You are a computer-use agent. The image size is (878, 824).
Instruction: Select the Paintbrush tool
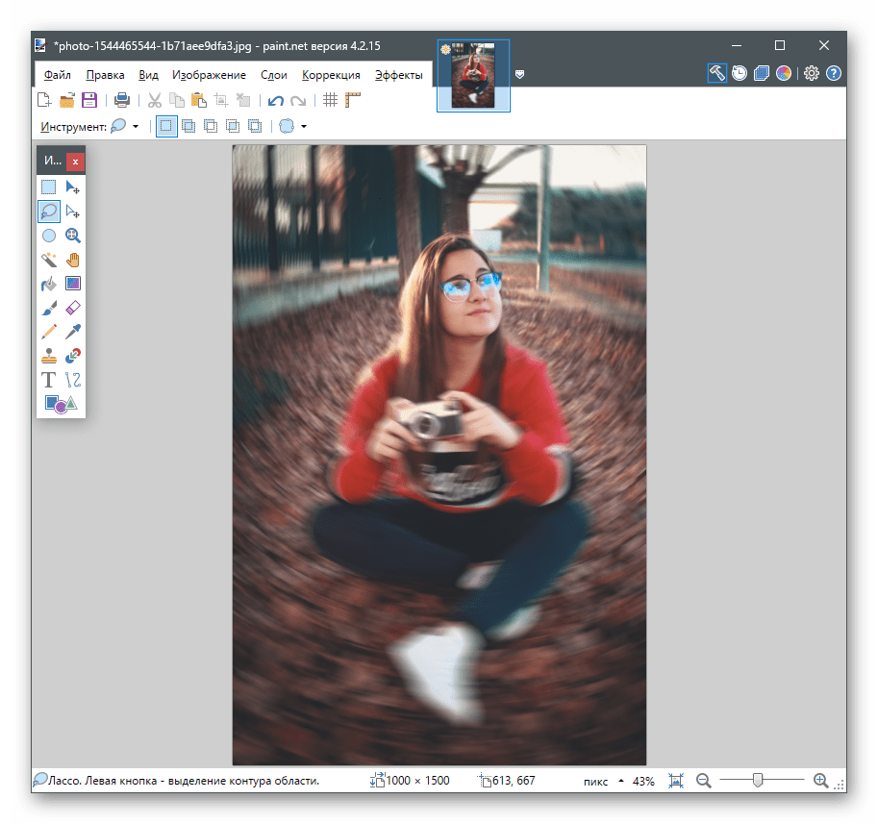(49, 308)
